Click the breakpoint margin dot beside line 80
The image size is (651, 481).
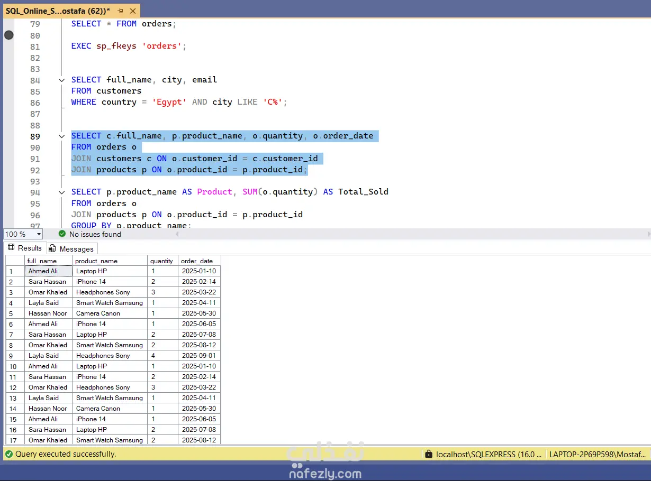[8, 35]
